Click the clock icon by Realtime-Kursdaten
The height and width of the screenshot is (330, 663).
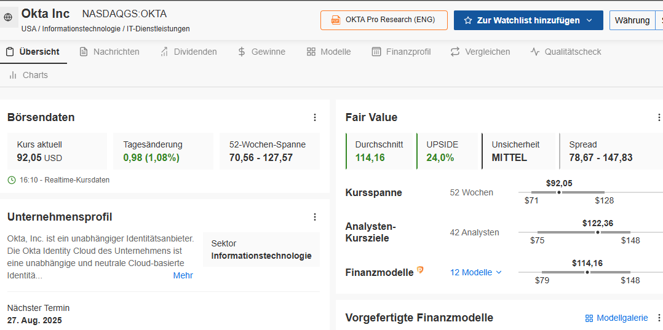point(12,180)
